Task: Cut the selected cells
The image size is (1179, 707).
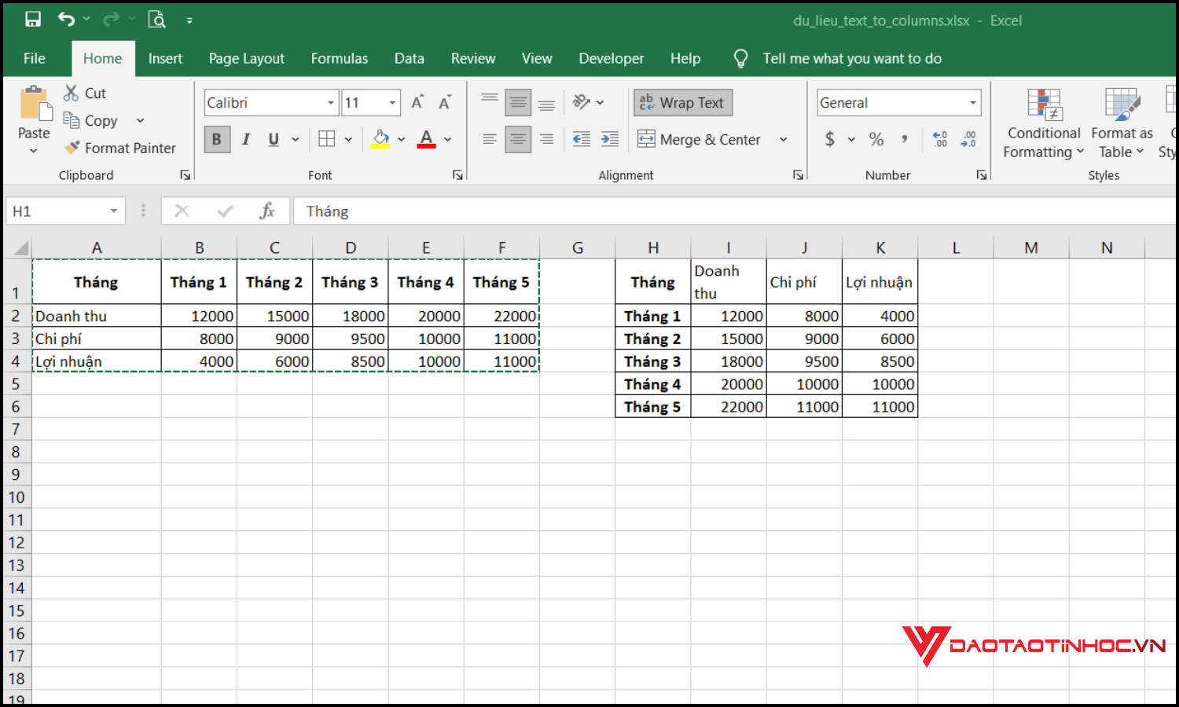Action: point(85,93)
